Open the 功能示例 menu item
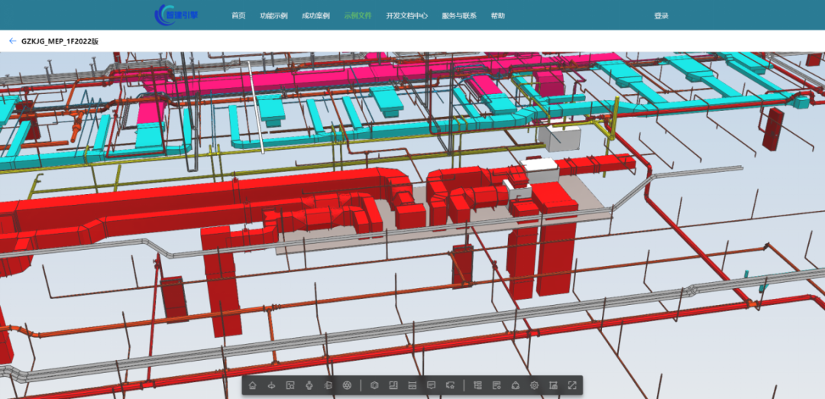The image size is (825, 399). pos(273,16)
